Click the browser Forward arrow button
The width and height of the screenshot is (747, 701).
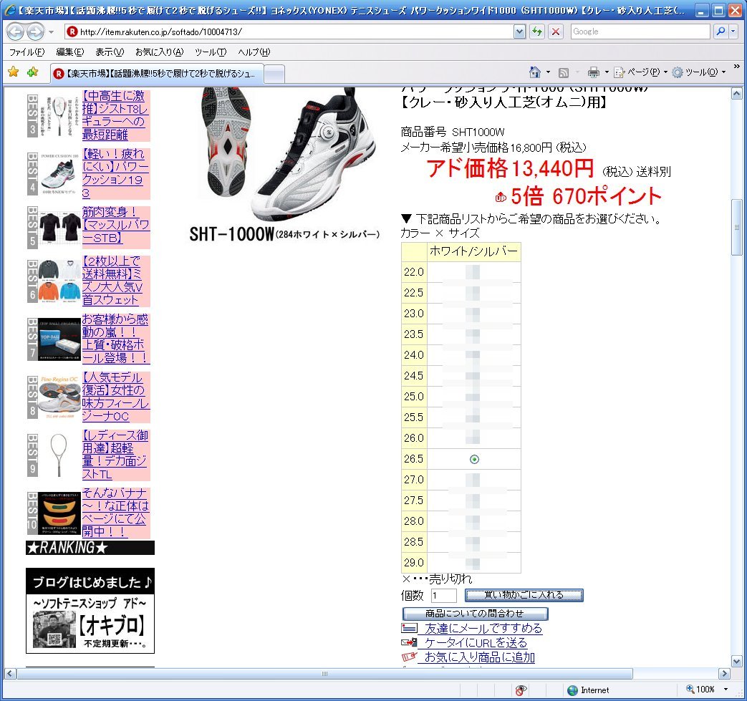coord(35,32)
